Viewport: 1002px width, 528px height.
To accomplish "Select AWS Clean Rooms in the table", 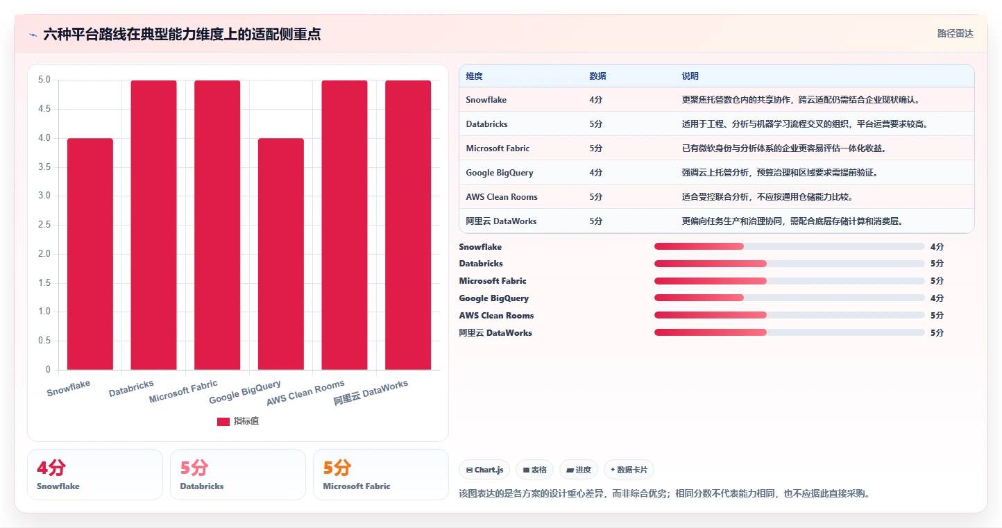I will (502, 197).
